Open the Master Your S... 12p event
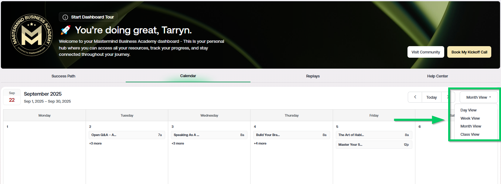This screenshot has height=184, width=501. click(374, 145)
